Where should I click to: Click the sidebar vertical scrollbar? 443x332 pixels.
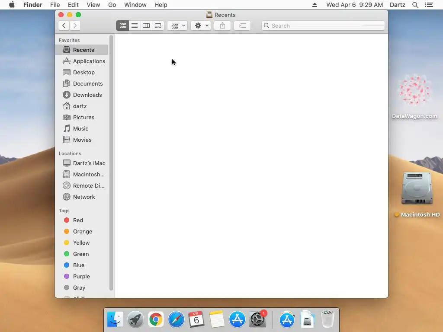click(111, 163)
